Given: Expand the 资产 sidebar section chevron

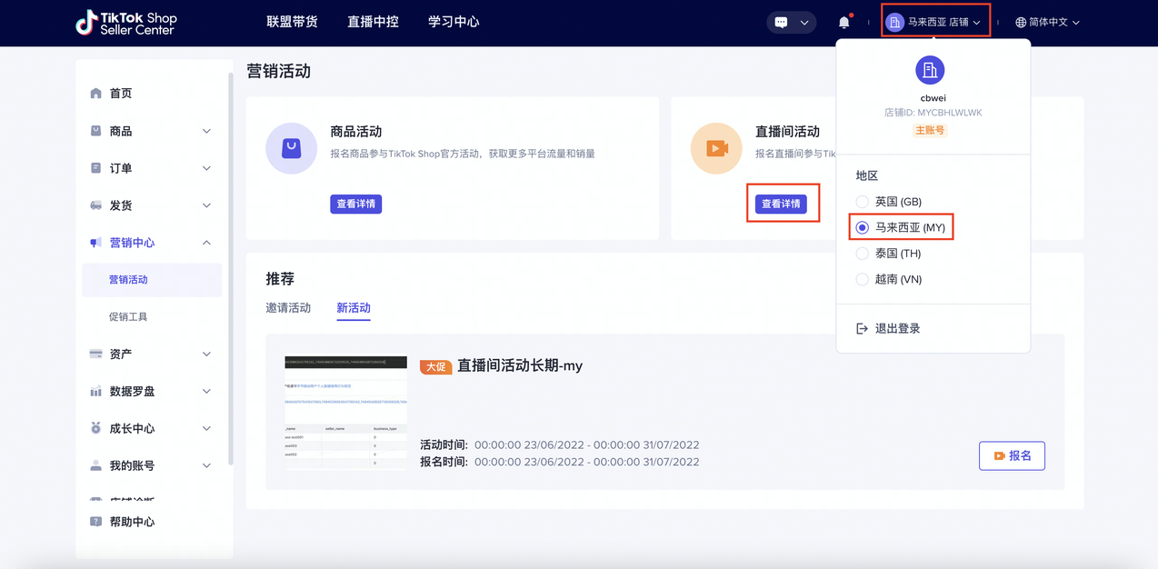Looking at the screenshot, I should pos(206,354).
